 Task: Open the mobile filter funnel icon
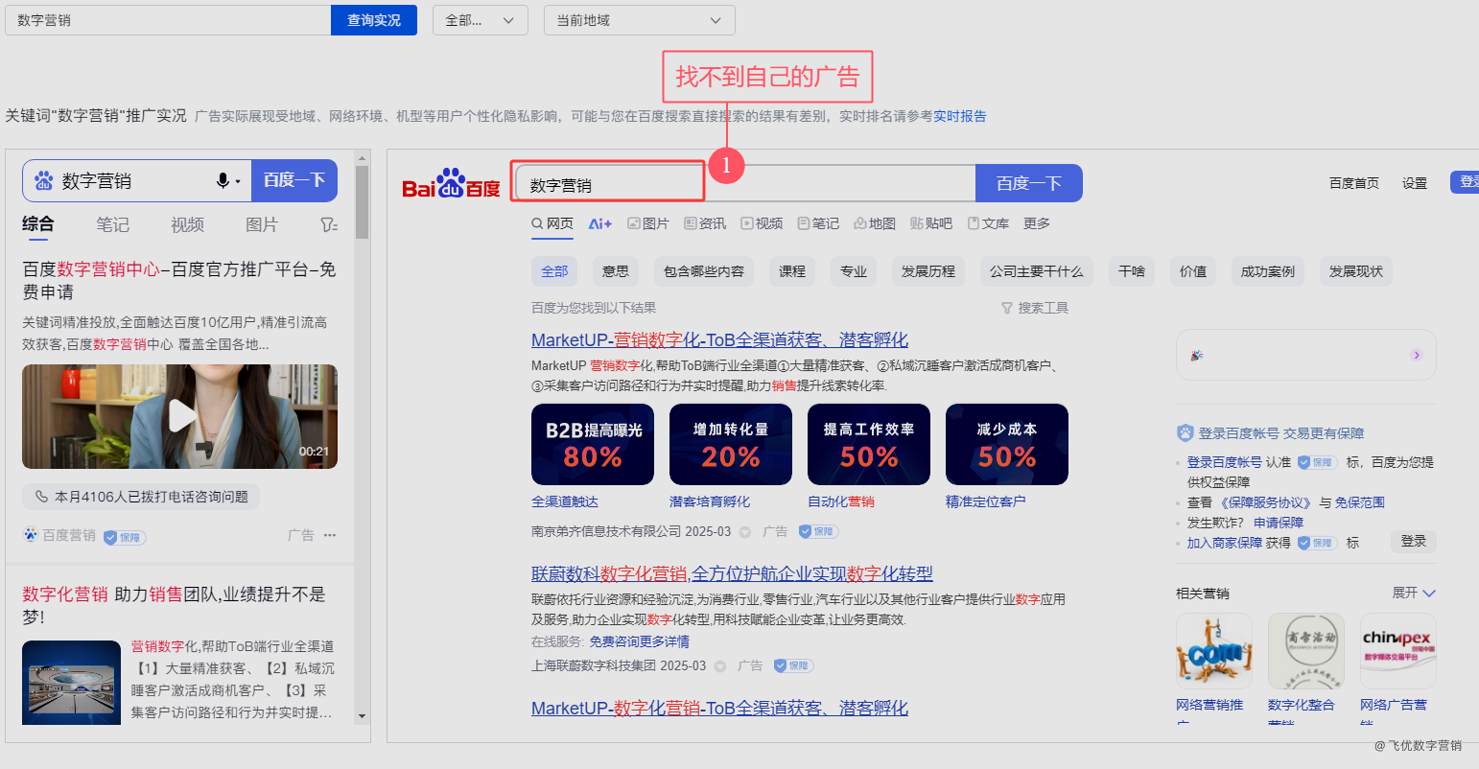pyautogui.click(x=329, y=224)
